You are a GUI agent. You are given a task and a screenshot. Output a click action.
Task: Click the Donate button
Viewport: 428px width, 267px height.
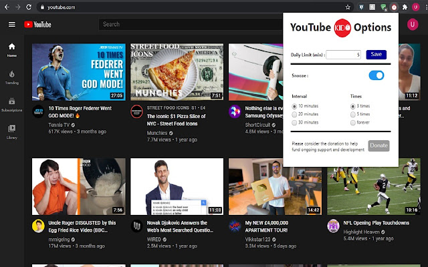click(379, 146)
